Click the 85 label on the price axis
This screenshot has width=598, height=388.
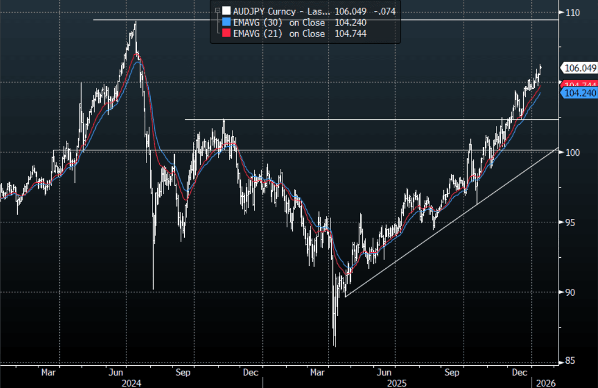[571, 362]
